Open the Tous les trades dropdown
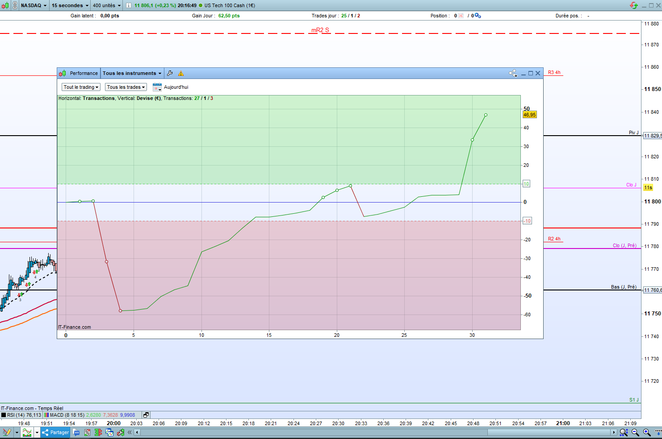 point(126,87)
